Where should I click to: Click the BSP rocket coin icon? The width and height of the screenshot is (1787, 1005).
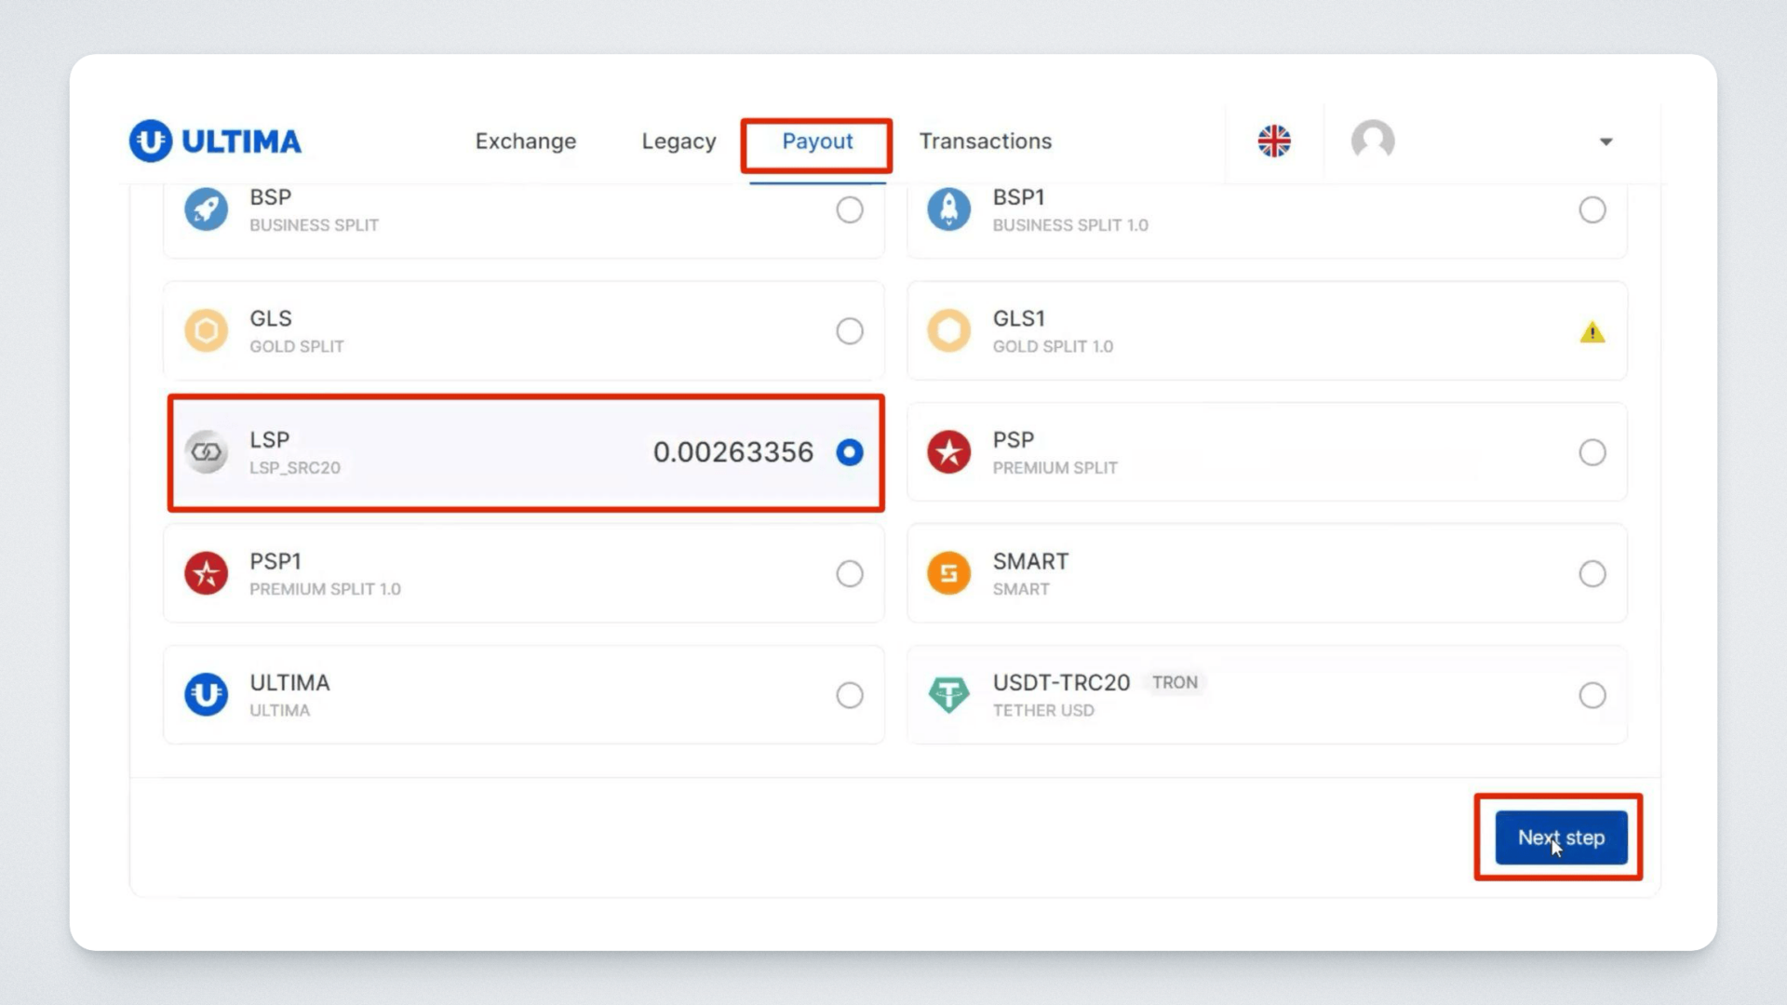[206, 209]
